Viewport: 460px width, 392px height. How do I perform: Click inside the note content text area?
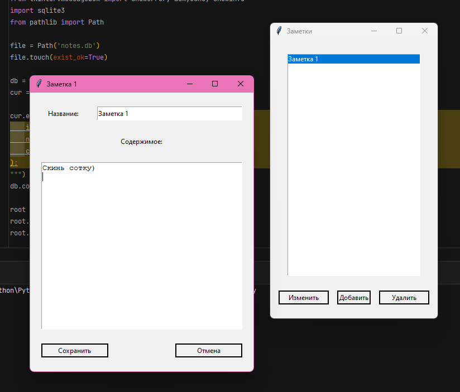(142, 245)
